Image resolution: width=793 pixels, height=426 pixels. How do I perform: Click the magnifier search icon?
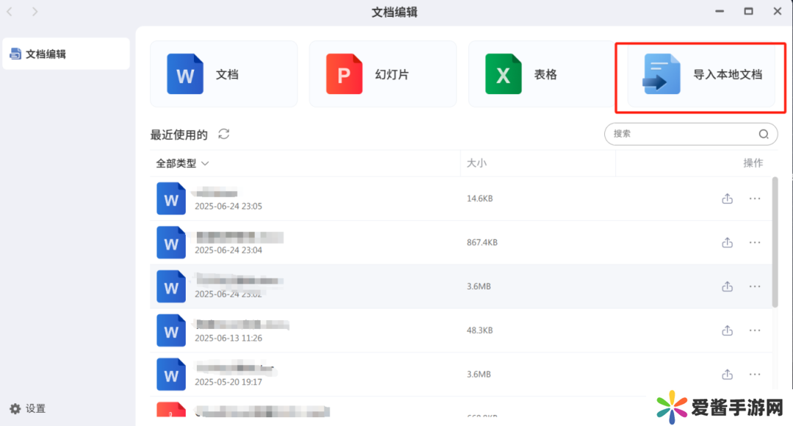pyautogui.click(x=764, y=134)
